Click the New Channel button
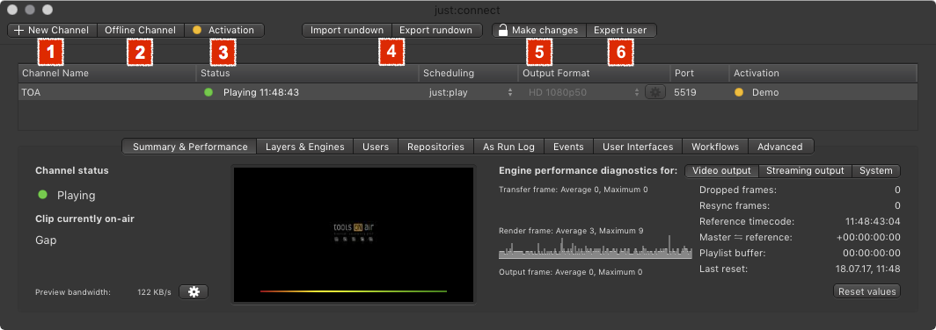 pyautogui.click(x=53, y=31)
